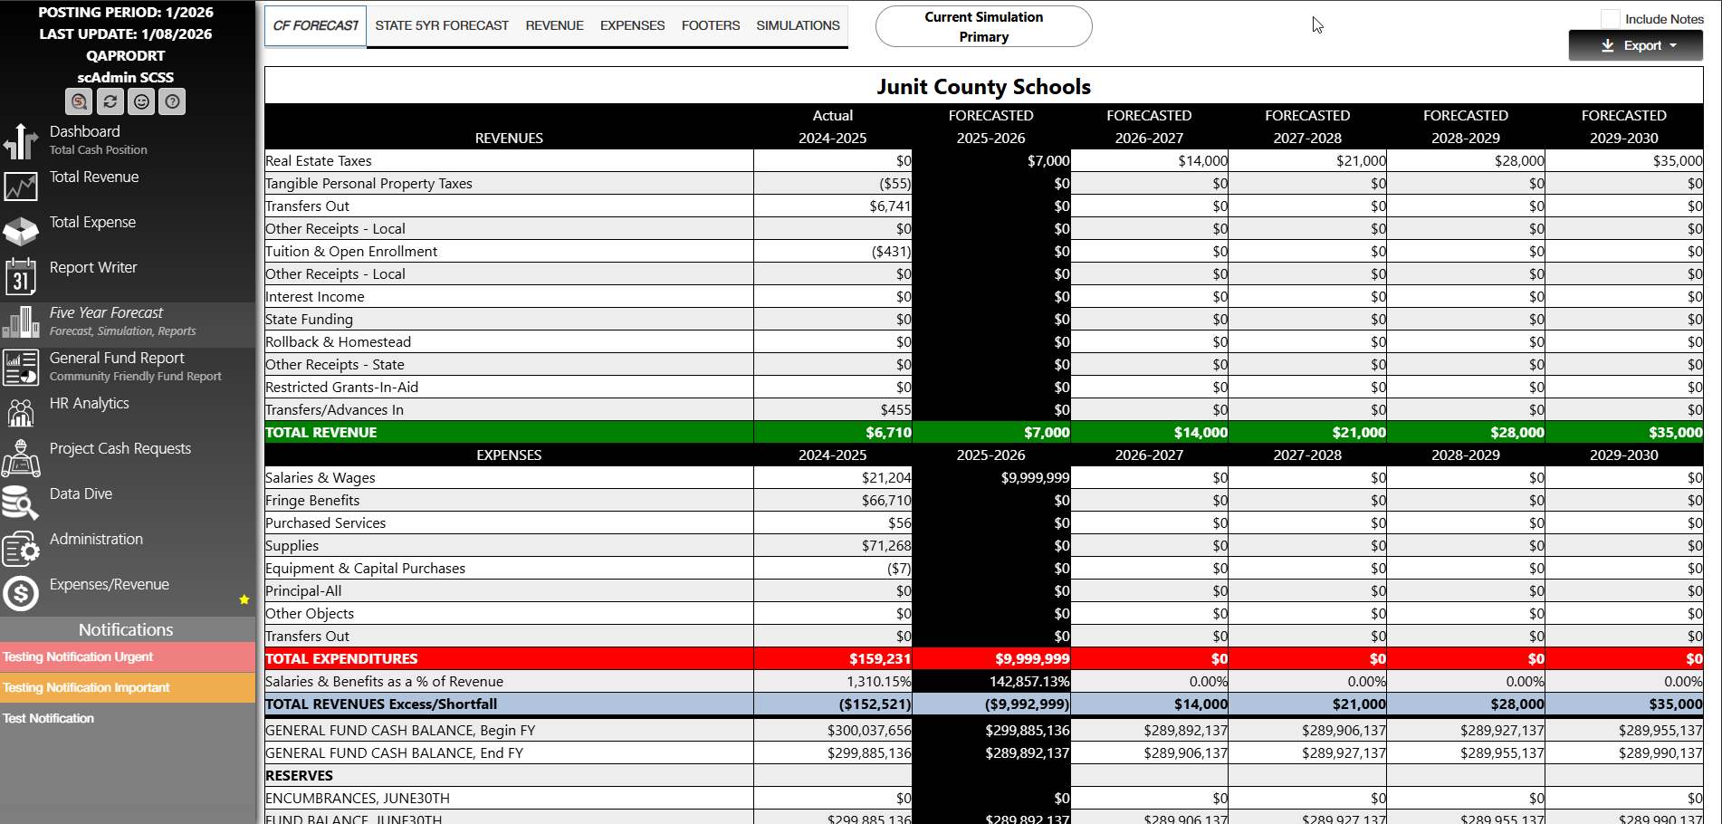Click the Rollback & Homestead row label
This screenshot has width=1722, height=824.
(x=338, y=342)
